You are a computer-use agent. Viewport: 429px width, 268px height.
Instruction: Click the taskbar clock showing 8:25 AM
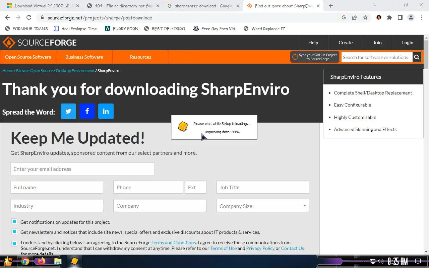click(397, 261)
